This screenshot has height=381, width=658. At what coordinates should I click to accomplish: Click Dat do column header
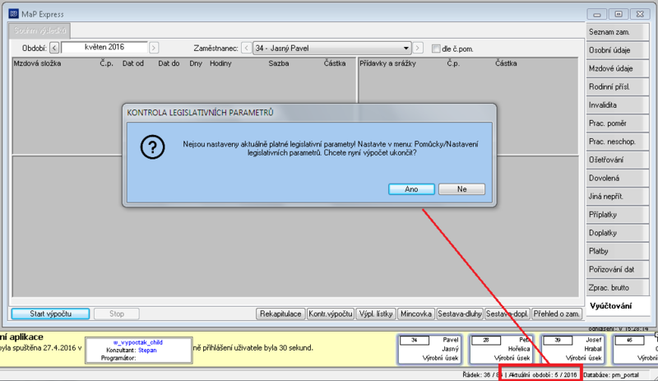[169, 63]
